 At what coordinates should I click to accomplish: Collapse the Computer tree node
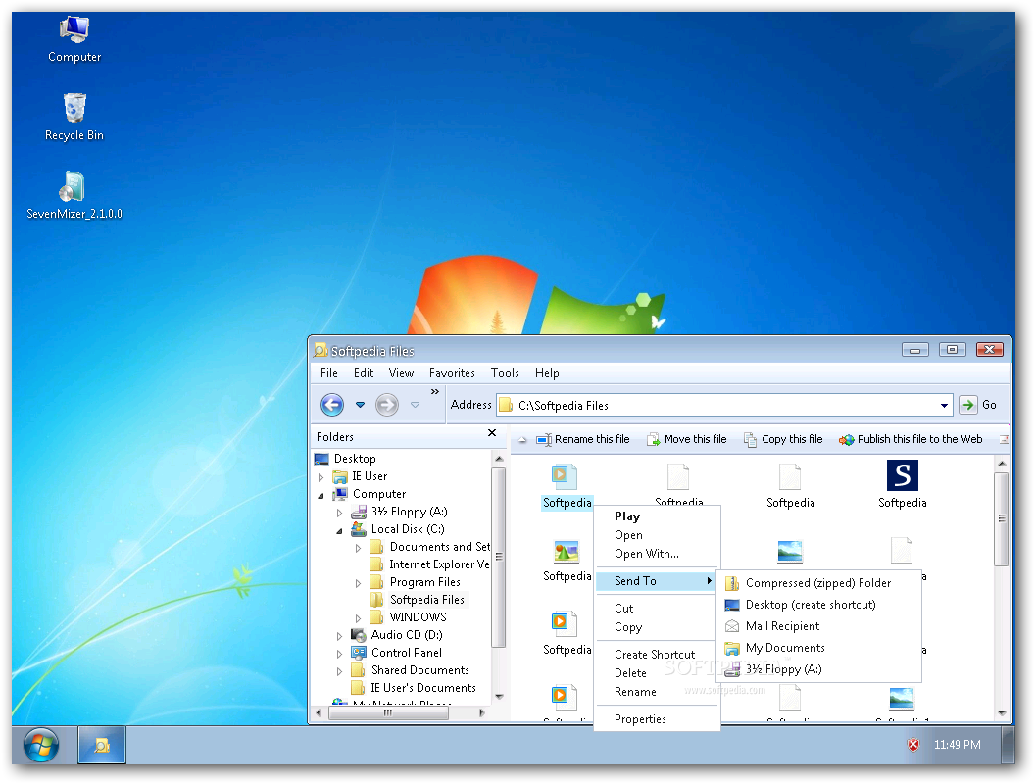click(320, 494)
